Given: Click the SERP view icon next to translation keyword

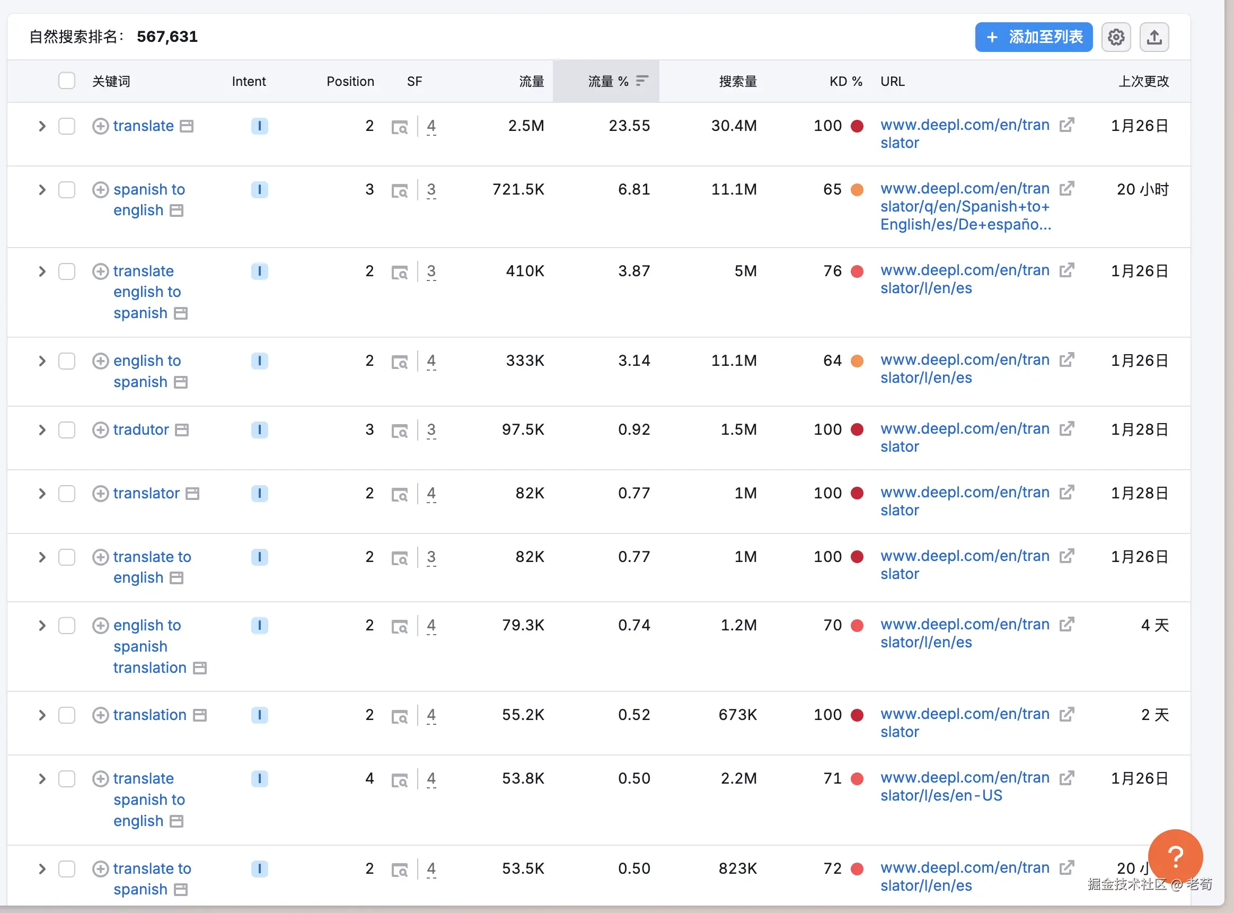Looking at the screenshot, I should pos(199,715).
